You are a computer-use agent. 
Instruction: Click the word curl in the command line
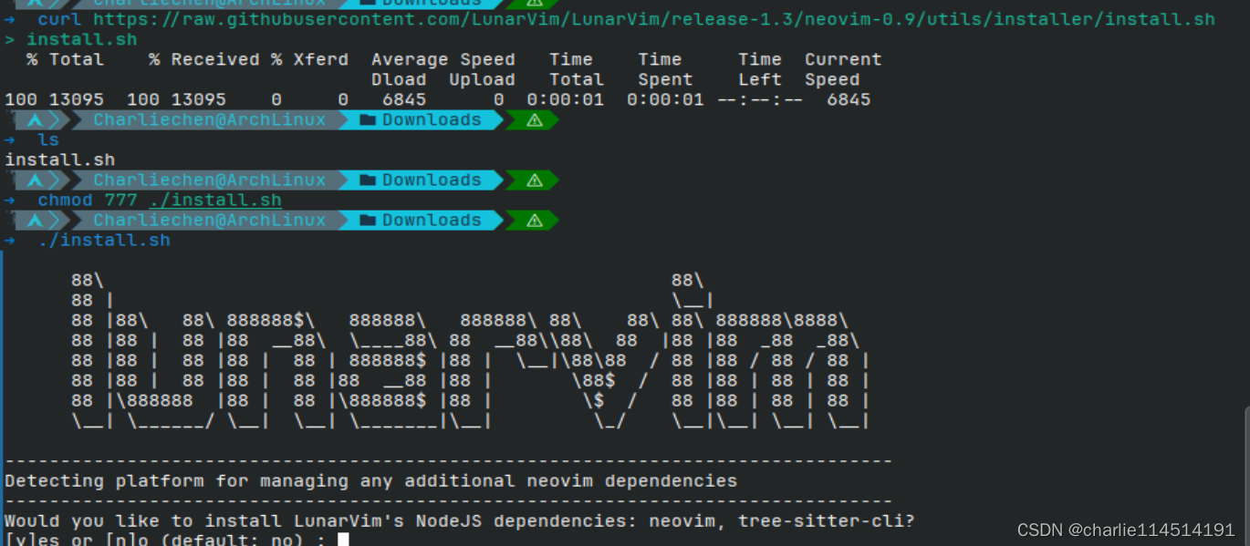point(59,19)
